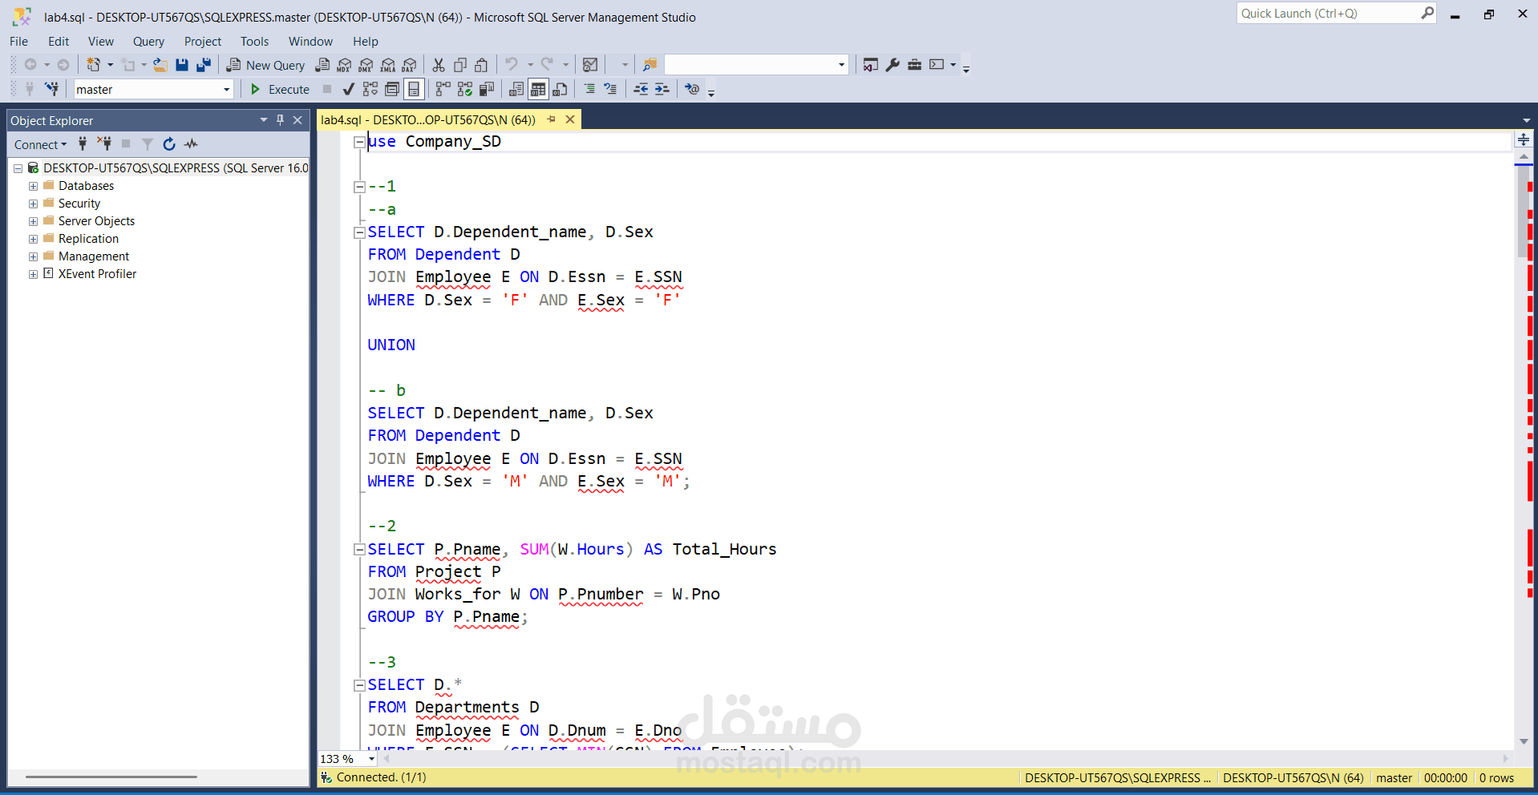
Task: Uncomment the selected lines
Action: [x=611, y=89]
